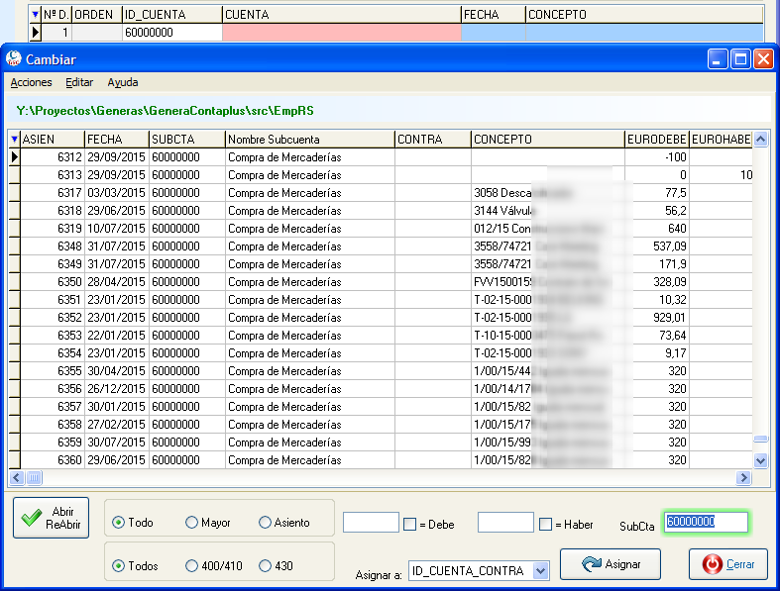Click the SubCta input field
780x591 pixels.
[707, 523]
